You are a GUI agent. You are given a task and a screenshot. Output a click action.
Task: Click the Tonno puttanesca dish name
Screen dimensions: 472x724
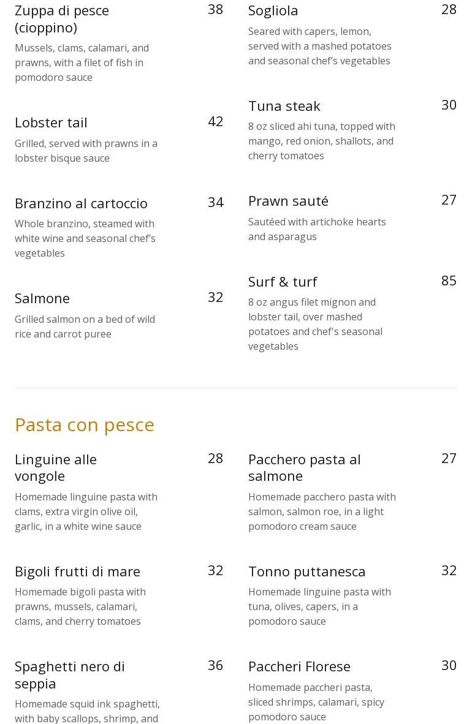(306, 571)
